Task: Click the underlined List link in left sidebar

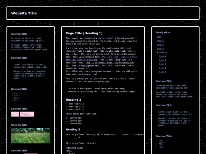Action: 16,98
